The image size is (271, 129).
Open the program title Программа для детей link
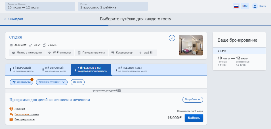point(50,100)
